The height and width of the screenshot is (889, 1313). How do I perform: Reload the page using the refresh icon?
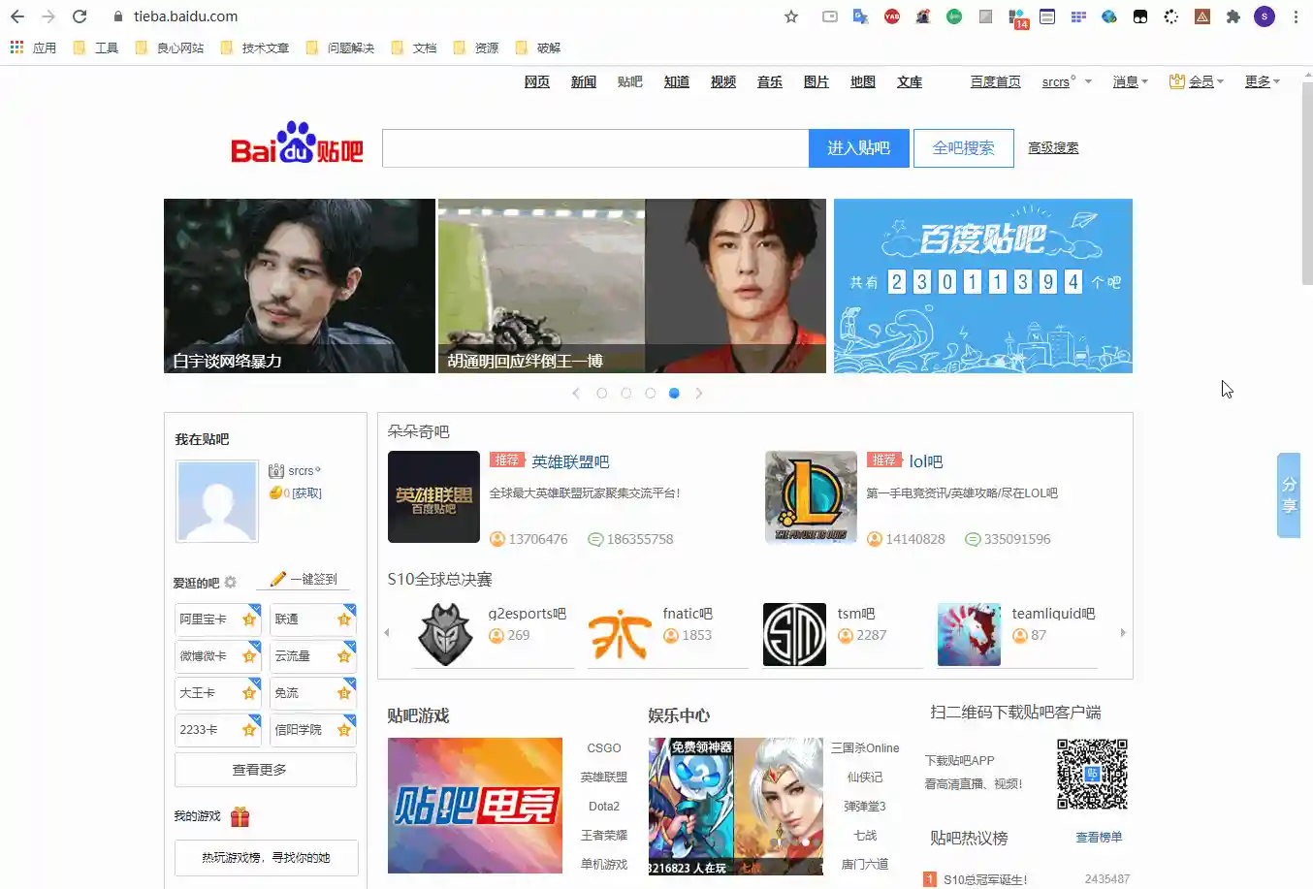coord(80,16)
